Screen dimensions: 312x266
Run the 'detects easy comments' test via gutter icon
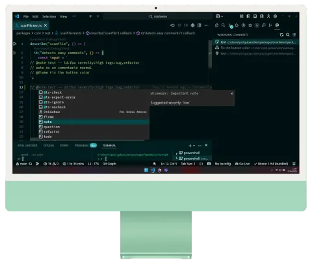tap(15, 53)
